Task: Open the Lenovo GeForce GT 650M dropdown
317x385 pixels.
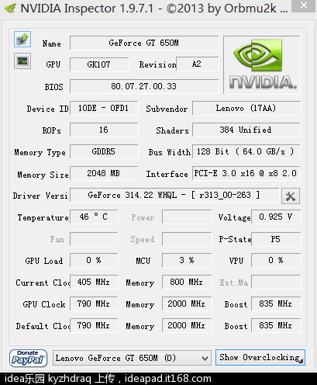Action: [x=132, y=358]
